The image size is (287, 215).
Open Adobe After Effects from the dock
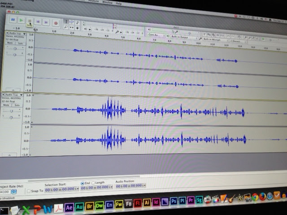[69, 207]
